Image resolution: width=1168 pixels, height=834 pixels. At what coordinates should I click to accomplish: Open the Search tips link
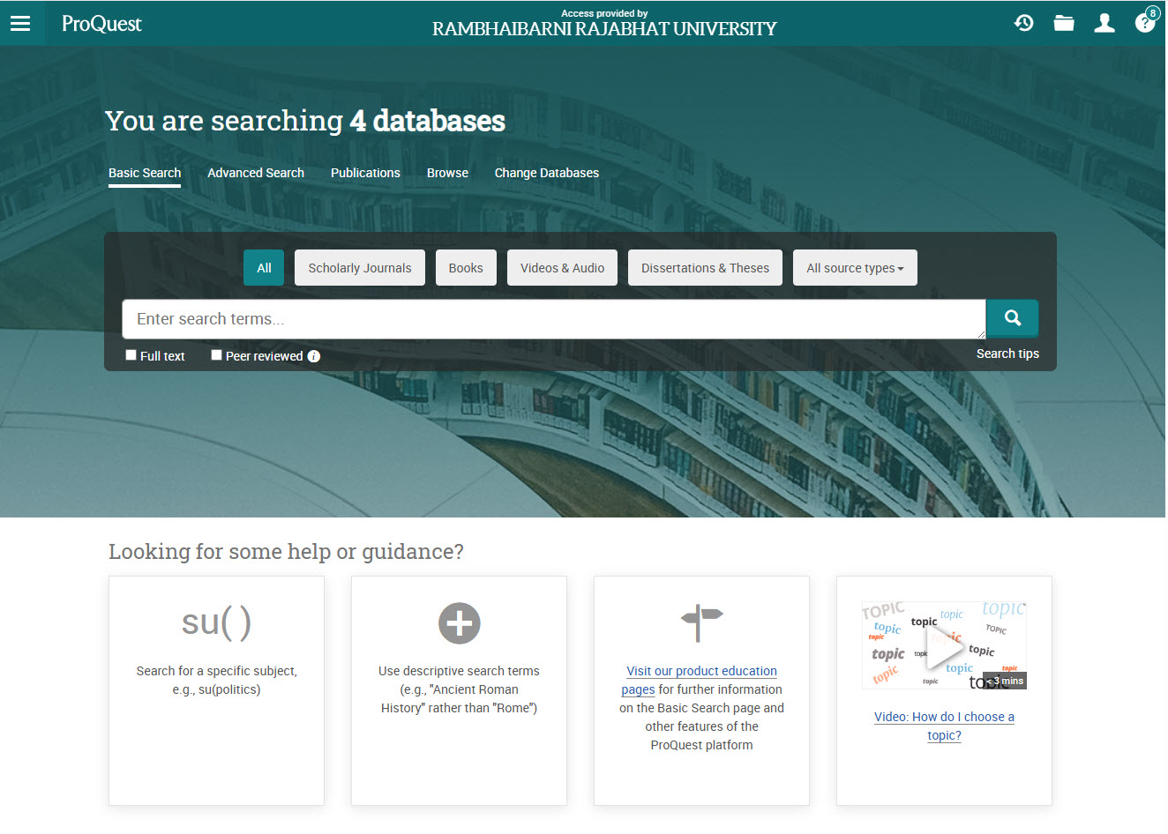[1007, 354]
